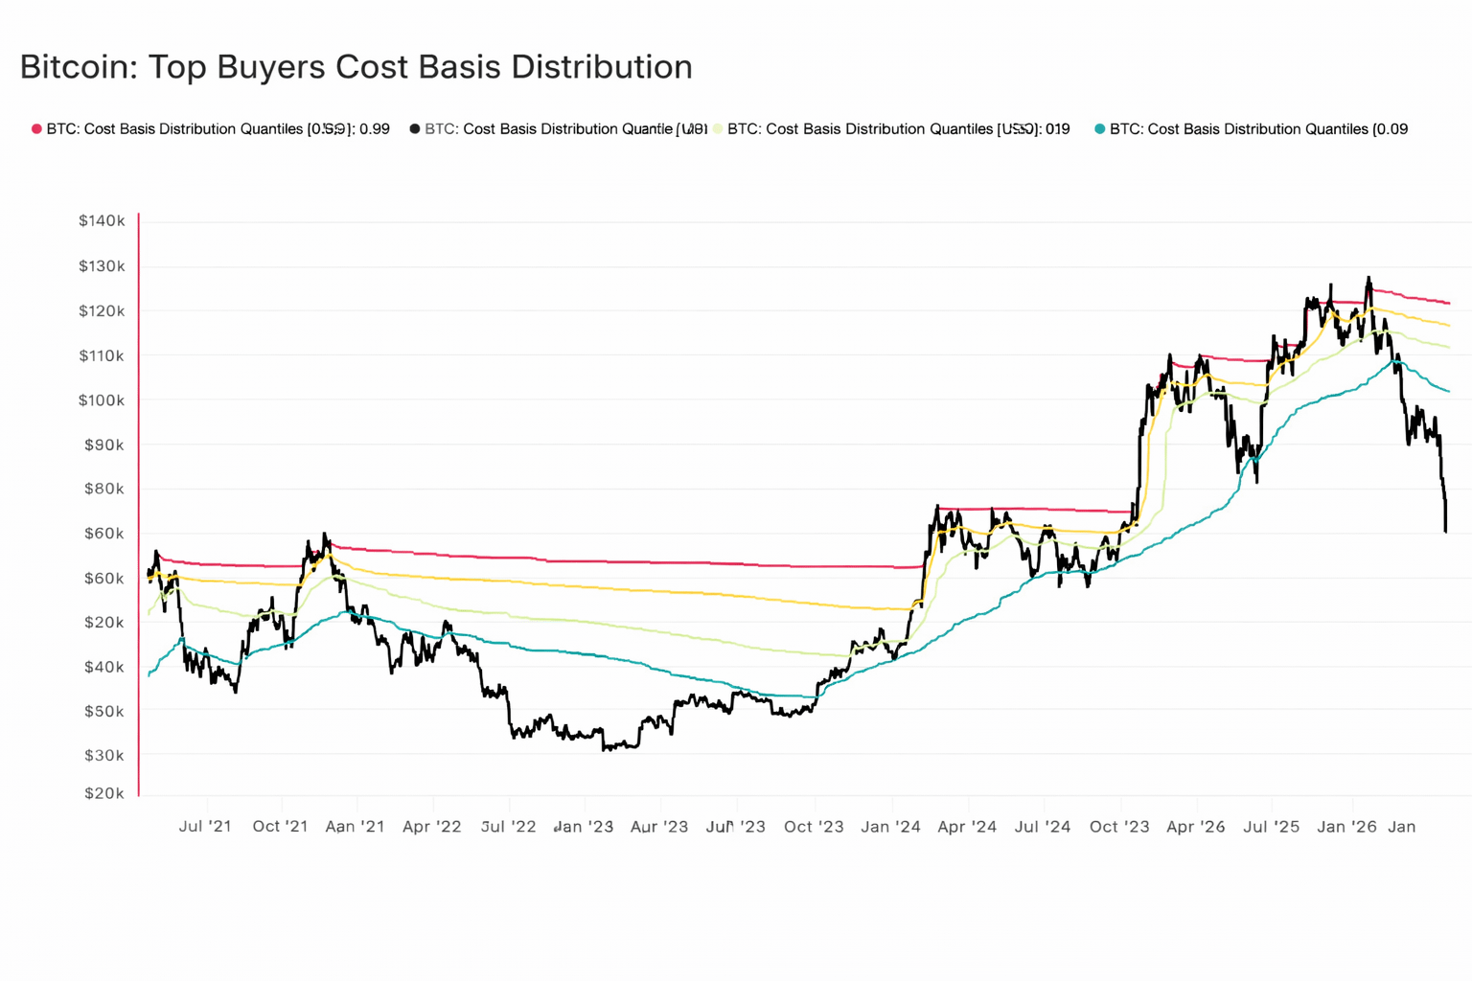Click the $40k y-axis label
Viewport: 1472px width, 981px height.
(104, 667)
